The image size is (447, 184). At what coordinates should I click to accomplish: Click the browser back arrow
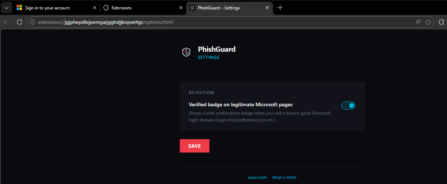pos(6,22)
